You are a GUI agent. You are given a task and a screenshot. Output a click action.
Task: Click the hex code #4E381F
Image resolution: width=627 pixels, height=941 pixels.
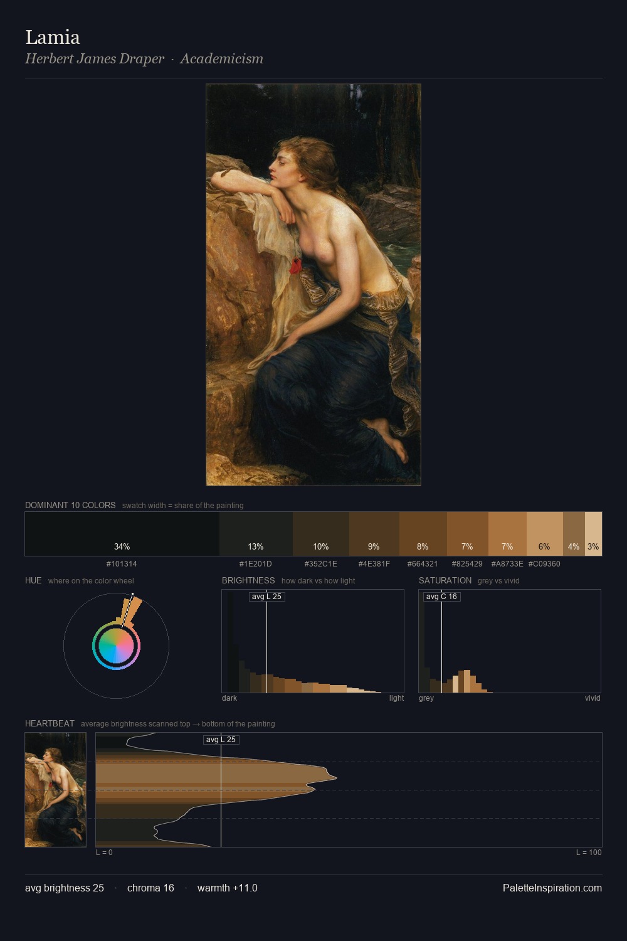pos(374,564)
